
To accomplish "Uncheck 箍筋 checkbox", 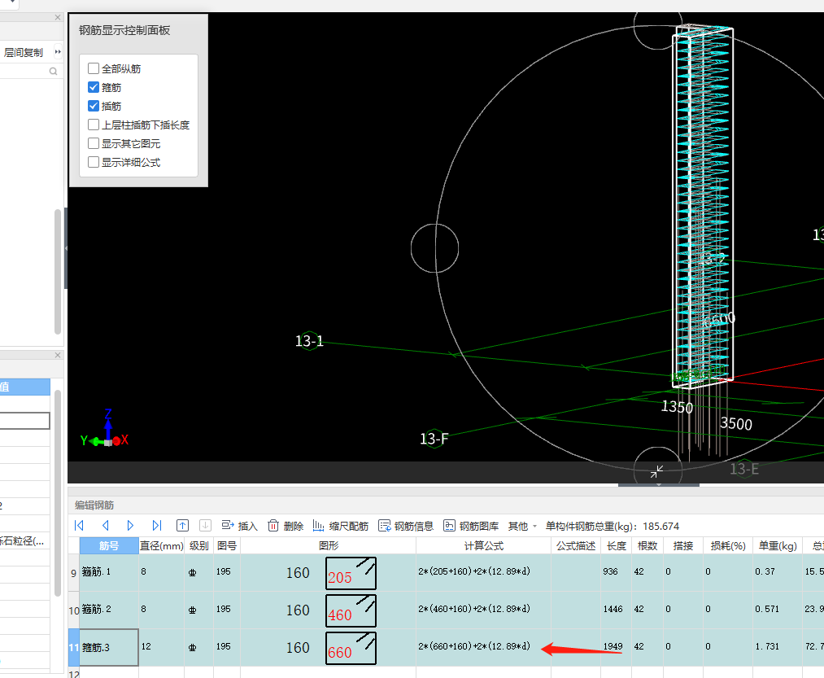I will click(x=94, y=87).
